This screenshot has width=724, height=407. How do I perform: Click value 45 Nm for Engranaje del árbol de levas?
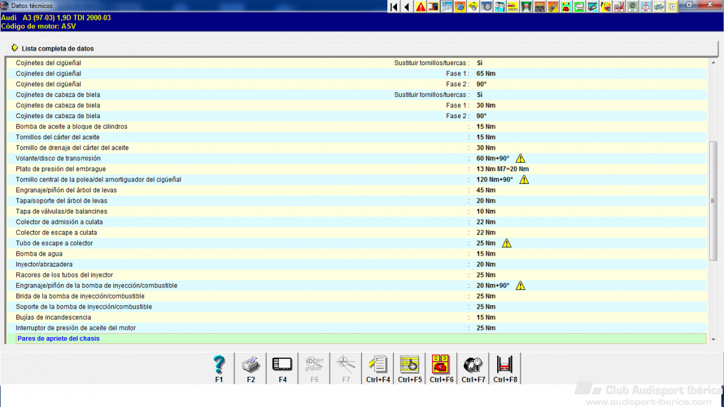pos(486,190)
